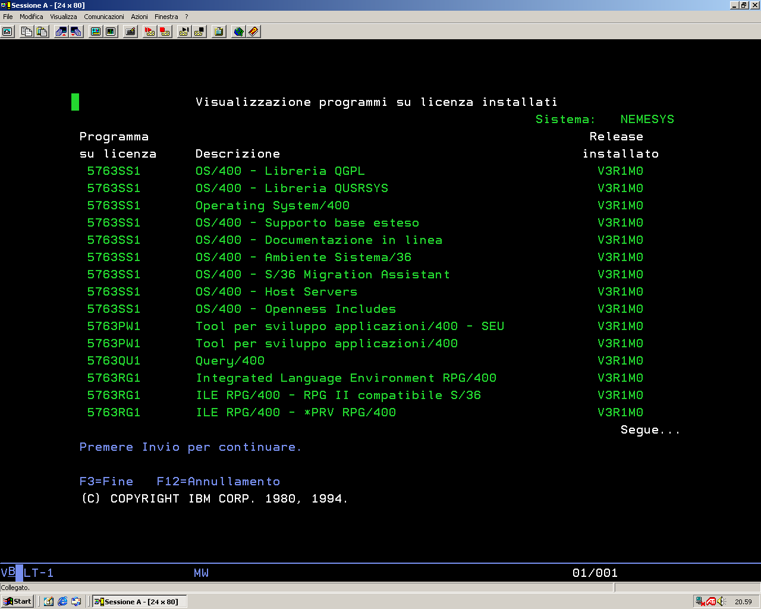Click the Copy toolbar icon
Screen dimensions: 761x609
pos(27,32)
